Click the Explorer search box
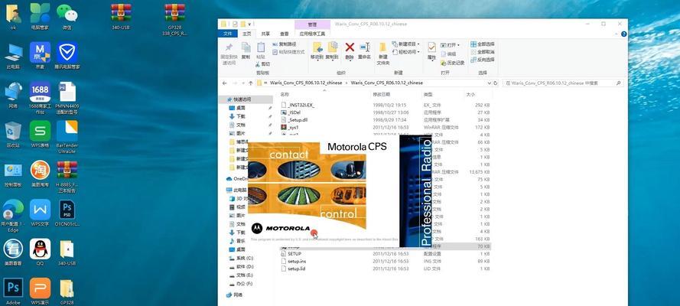 coord(563,83)
